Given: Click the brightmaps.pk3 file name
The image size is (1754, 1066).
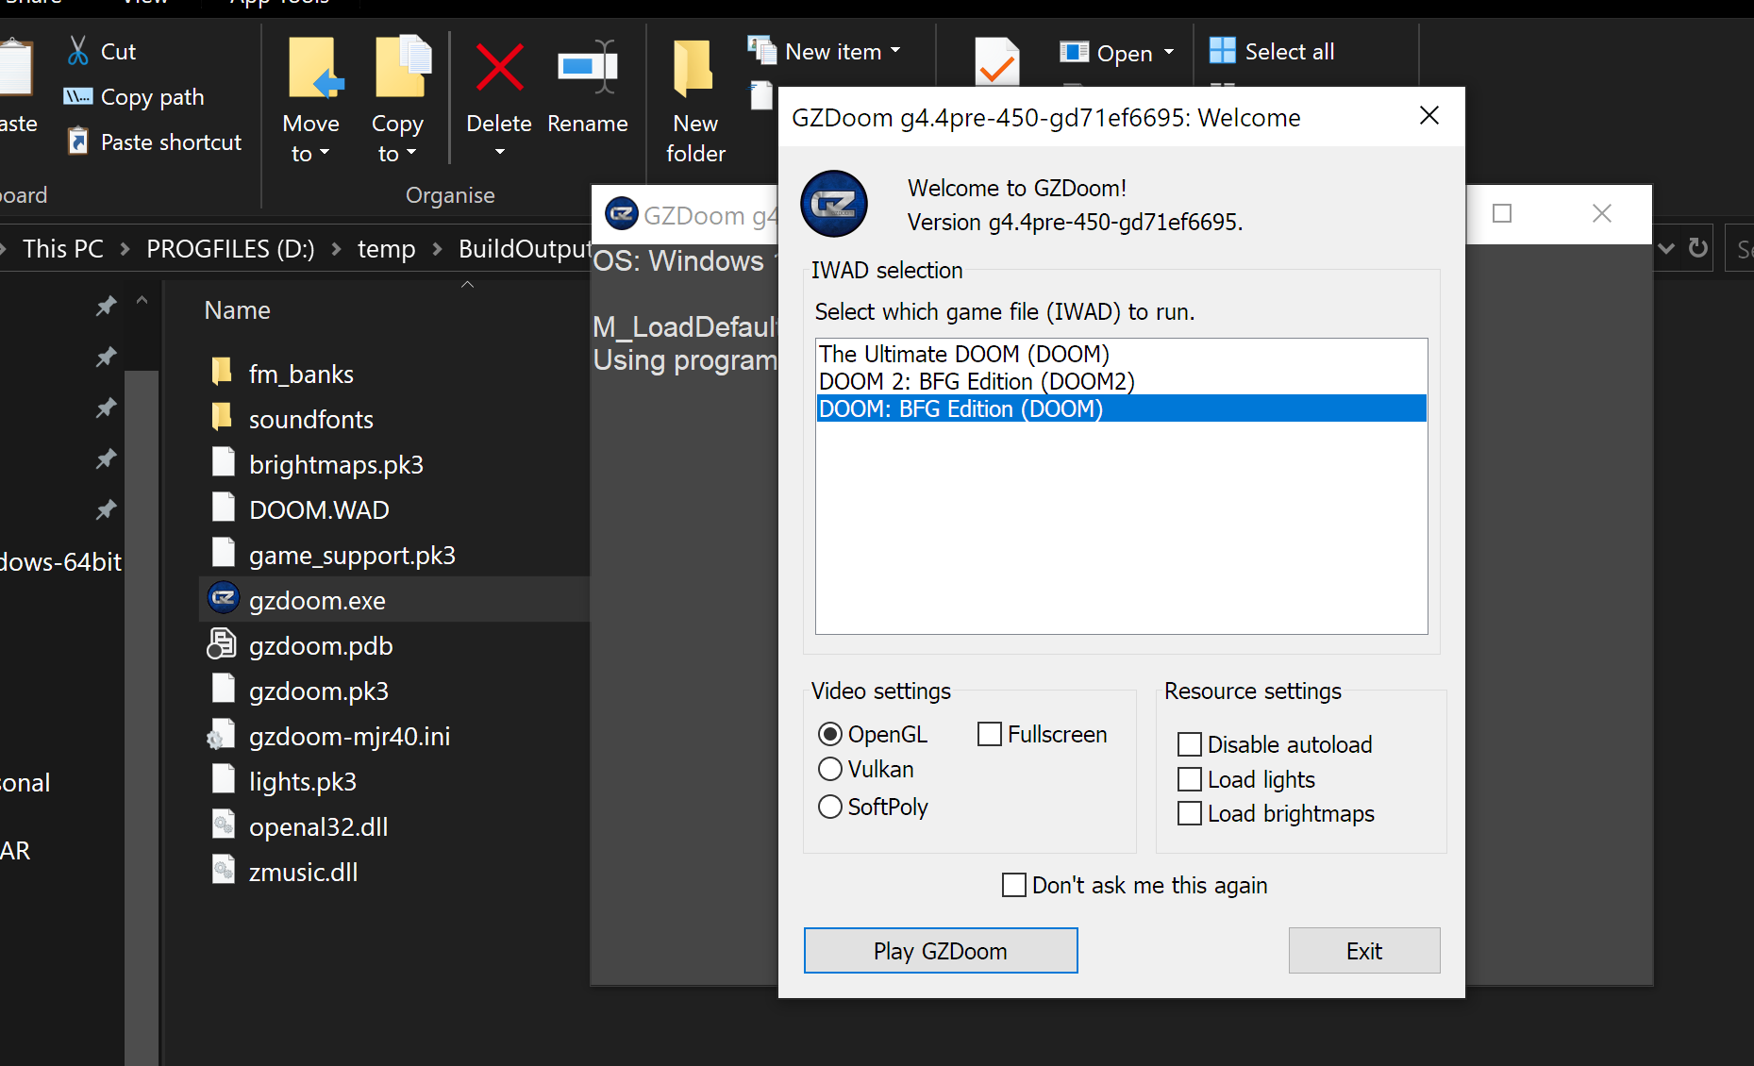Looking at the screenshot, I should pyautogui.click(x=336, y=464).
